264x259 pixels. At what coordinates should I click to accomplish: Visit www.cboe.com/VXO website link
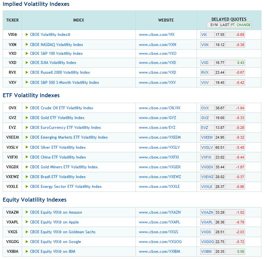pyautogui.click(x=158, y=53)
